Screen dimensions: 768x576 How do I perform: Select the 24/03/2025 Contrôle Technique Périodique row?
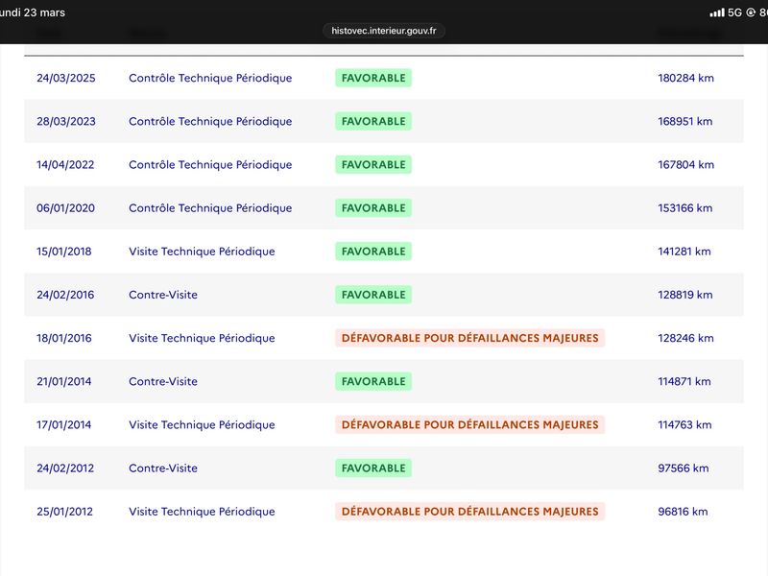coord(384,78)
